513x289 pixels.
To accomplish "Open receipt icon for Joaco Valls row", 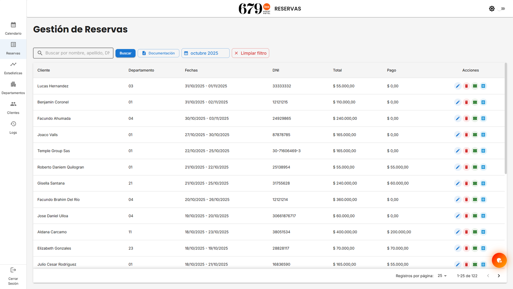I will (x=483, y=135).
